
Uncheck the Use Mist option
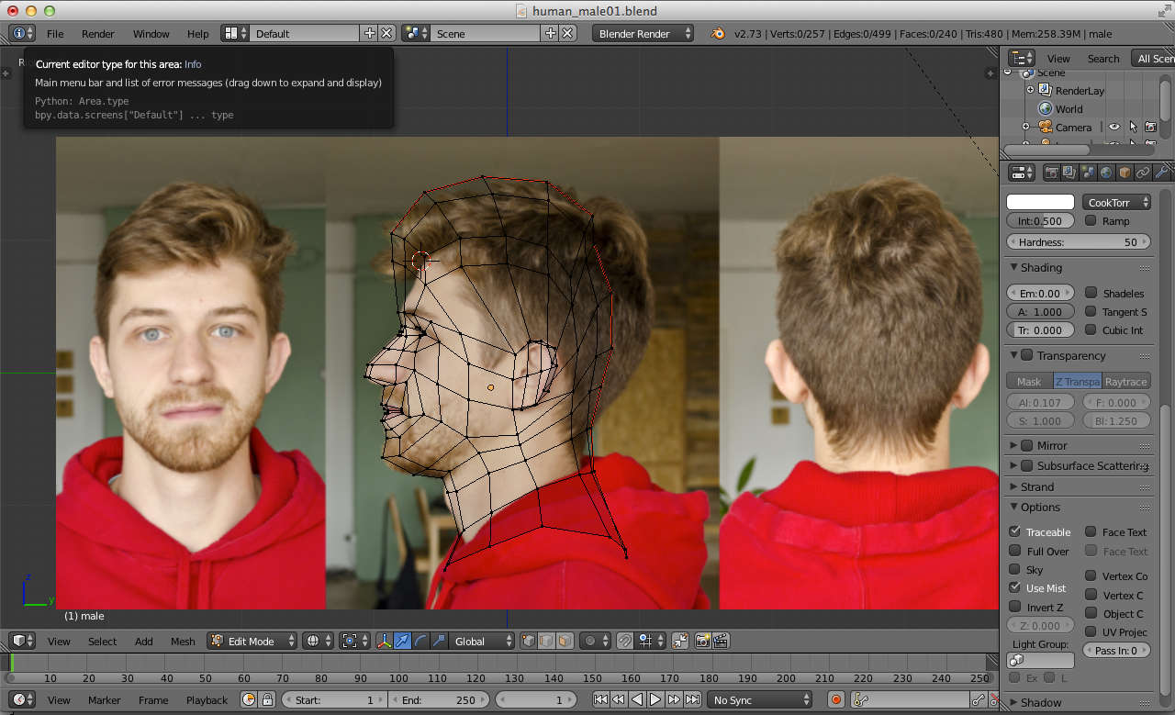1014,587
